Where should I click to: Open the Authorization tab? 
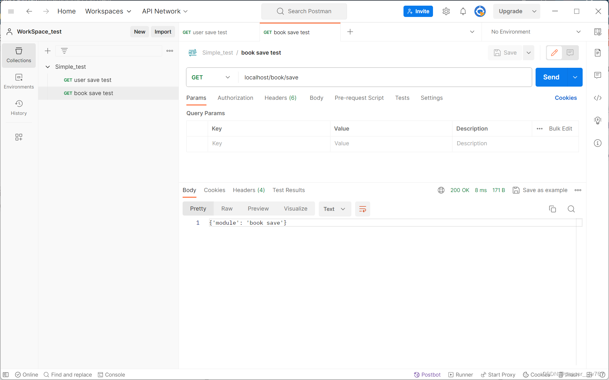pos(235,98)
